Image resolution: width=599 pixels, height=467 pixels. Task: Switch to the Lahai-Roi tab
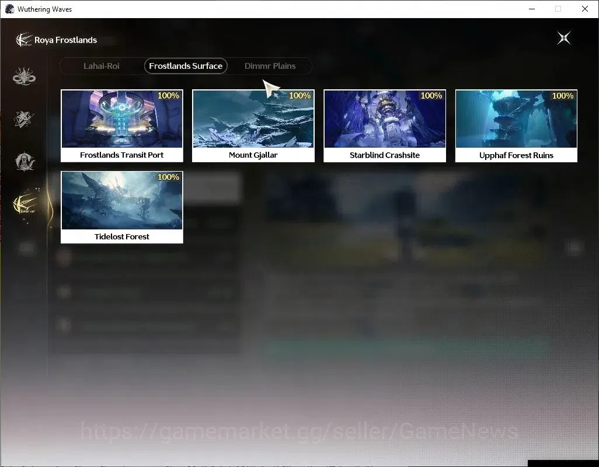[101, 66]
